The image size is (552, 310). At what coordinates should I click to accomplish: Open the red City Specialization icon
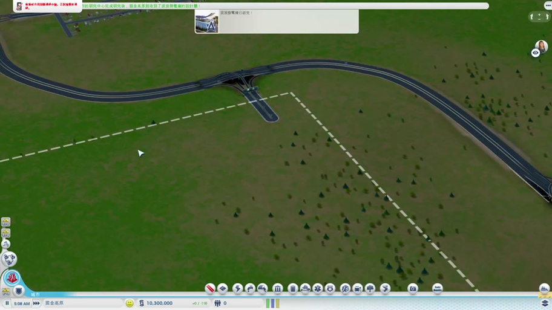pyautogui.click(x=11, y=278)
